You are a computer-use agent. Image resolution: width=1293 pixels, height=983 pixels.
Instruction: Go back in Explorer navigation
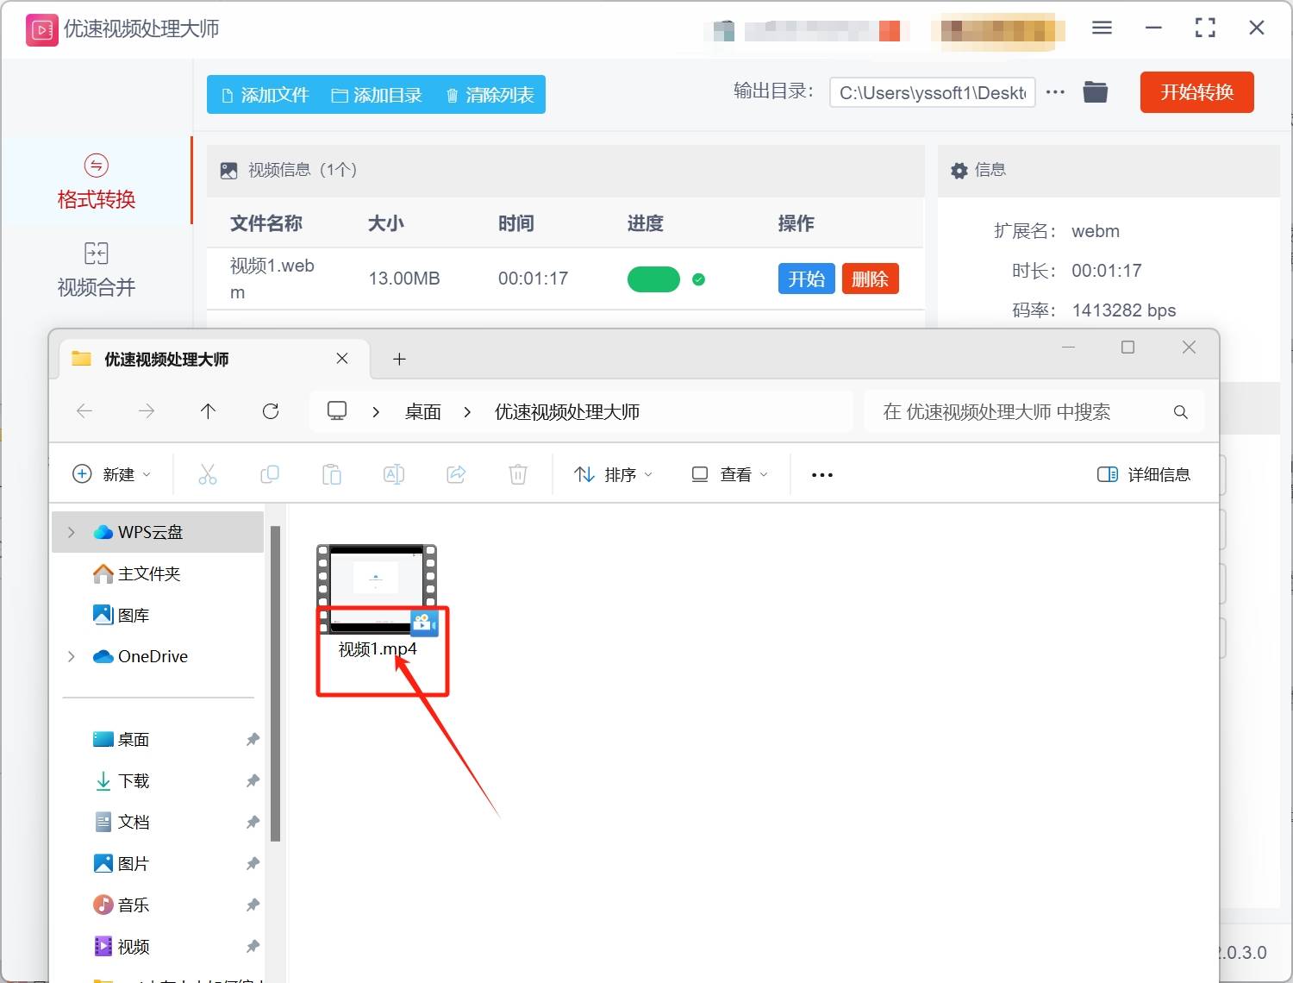(x=84, y=411)
